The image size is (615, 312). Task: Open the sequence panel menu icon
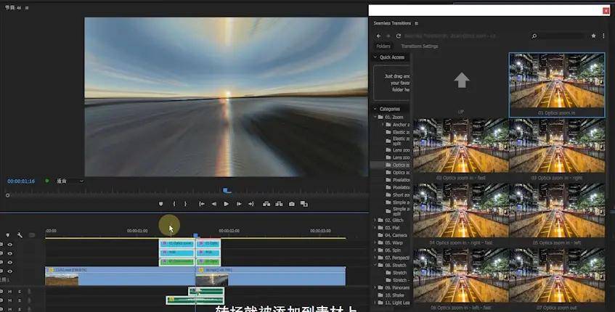pos(27,7)
